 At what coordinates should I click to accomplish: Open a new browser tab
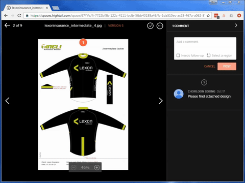tap(56, 8)
